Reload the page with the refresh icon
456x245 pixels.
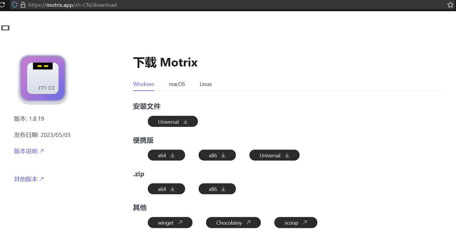pyautogui.click(x=2, y=5)
